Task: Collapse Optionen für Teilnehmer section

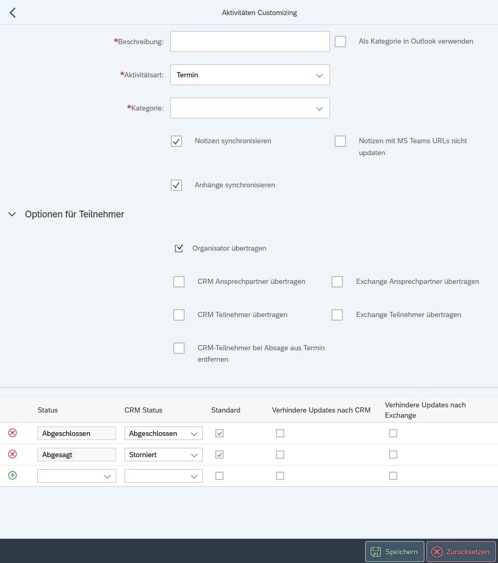Action: pos(12,214)
